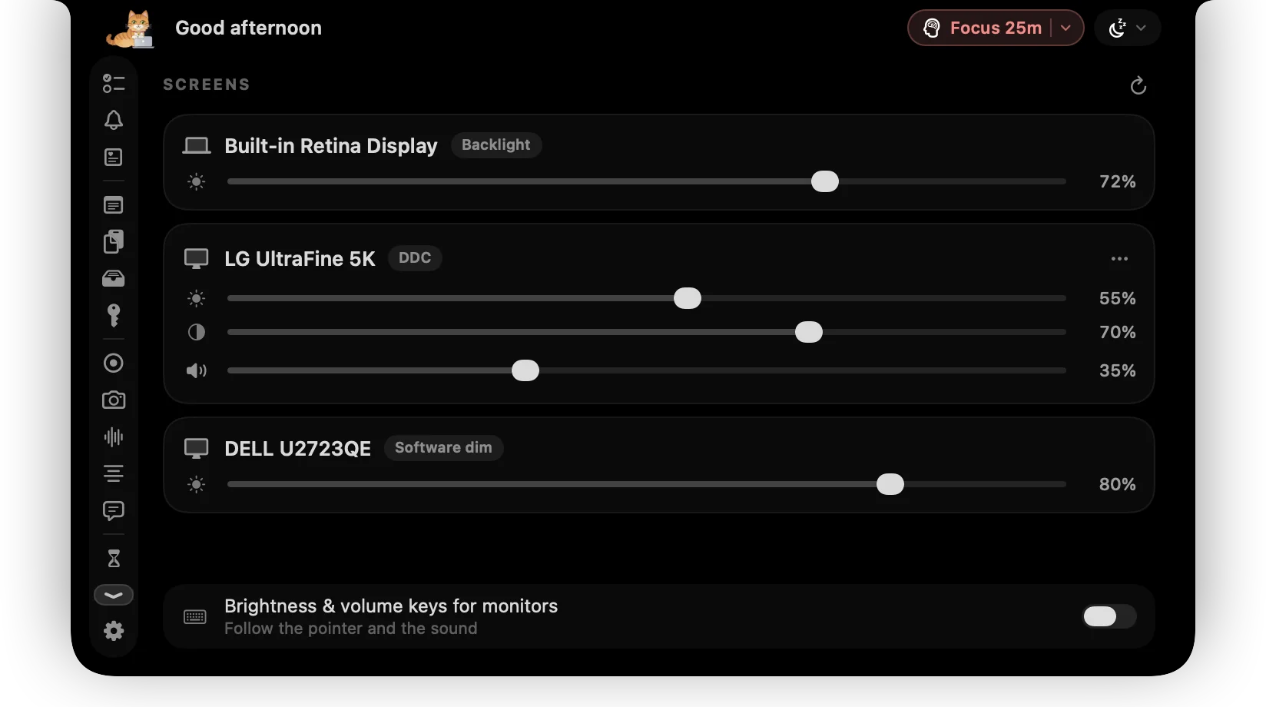Adjust the DELL U2723QE brightness slider
This screenshot has height=707, width=1266.
[x=647, y=484]
